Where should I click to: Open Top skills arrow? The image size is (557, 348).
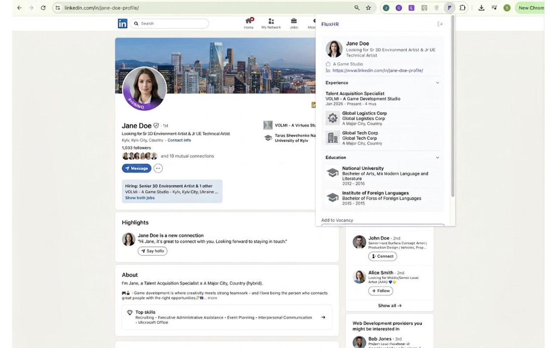point(323,317)
